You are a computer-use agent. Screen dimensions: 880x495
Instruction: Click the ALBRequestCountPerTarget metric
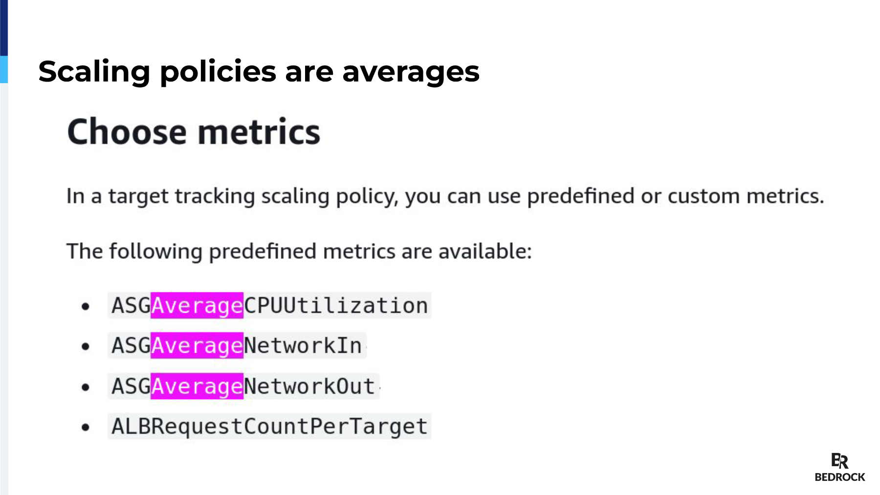click(x=269, y=426)
